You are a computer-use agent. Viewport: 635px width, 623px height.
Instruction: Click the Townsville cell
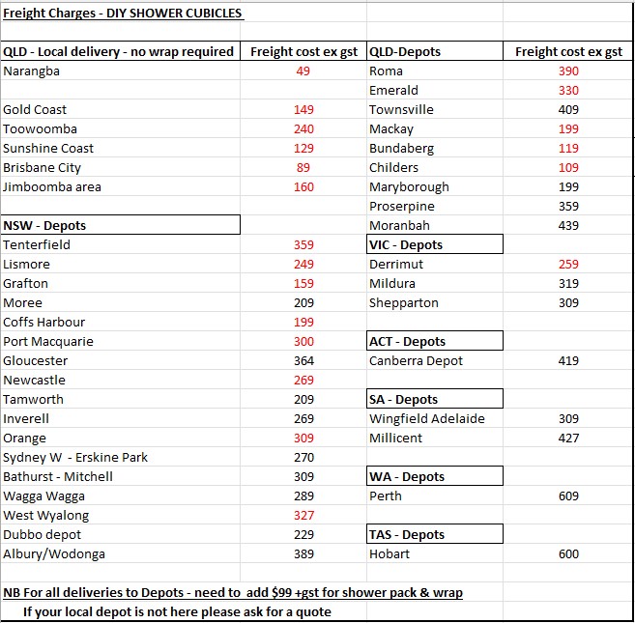435,110
